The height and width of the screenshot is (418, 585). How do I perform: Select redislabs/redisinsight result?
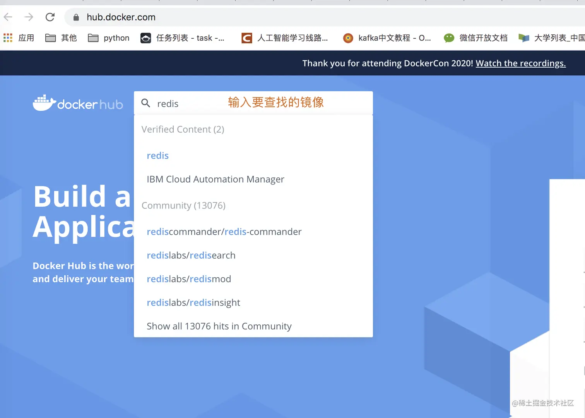click(193, 302)
